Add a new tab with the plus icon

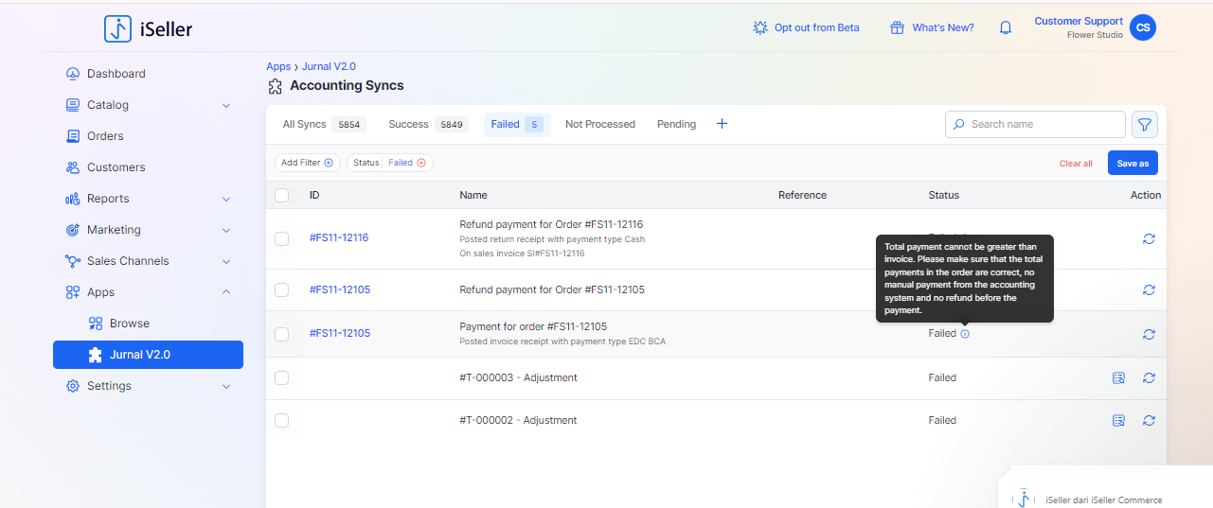pos(722,124)
